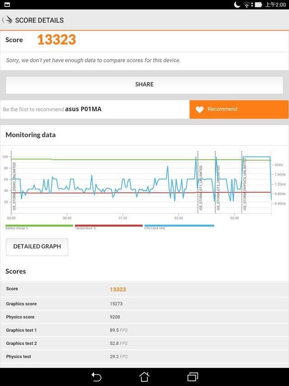Toggle the green Battery charge legend
289x386 pixels.
tap(39, 226)
